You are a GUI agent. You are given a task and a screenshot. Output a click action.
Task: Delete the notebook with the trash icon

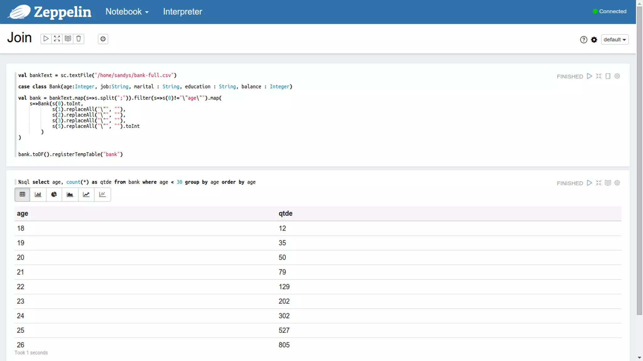[78, 39]
